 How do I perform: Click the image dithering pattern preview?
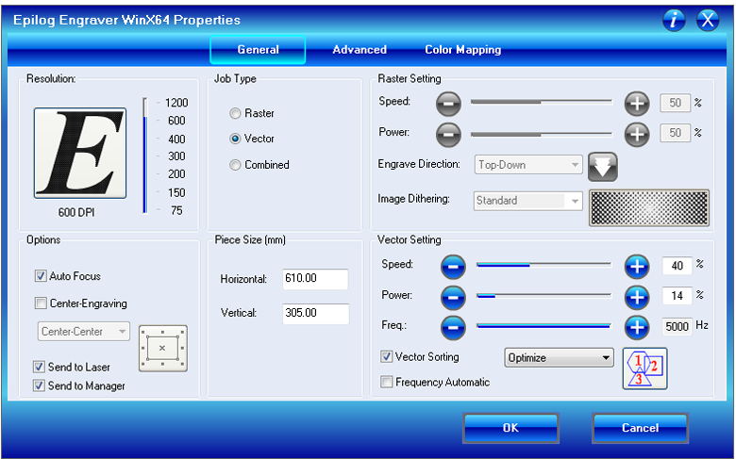(x=648, y=207)
